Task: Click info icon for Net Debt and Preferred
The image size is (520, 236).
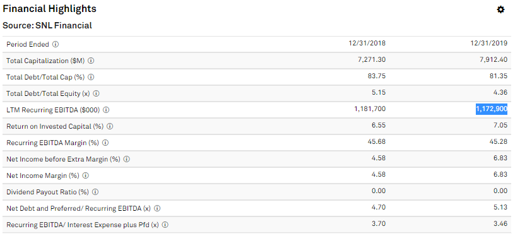Action: 158,208
